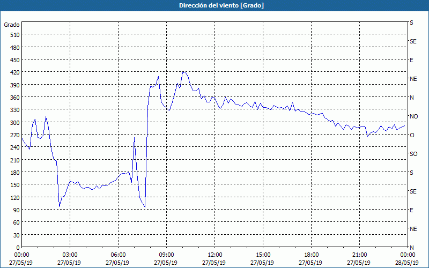Select the 120 left axis label
429x268 pixels.
(15, 198)
